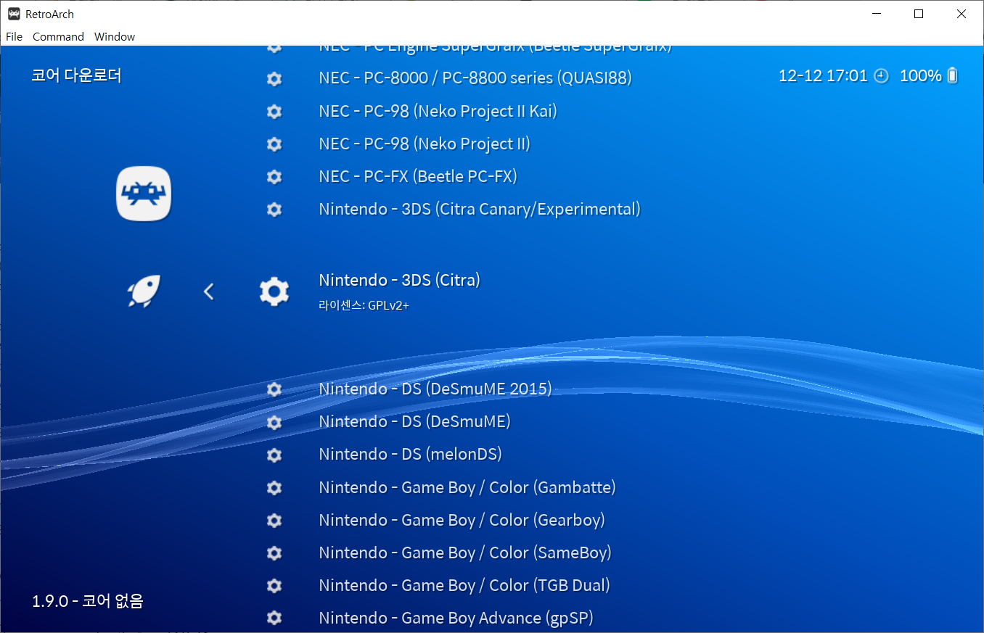Select Nintendo - DS (melonDS)
Screen dimensions: 984x633
(410, 455)
